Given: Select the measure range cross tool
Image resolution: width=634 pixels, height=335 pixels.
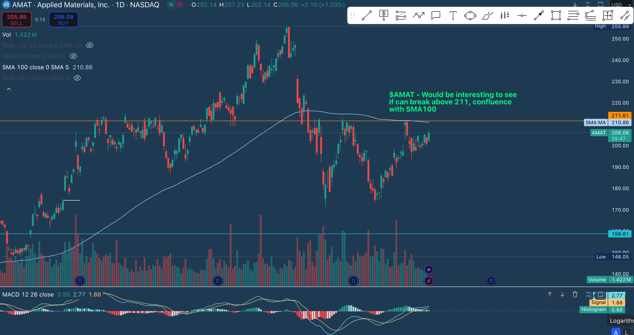Looking at the screenshot, I should [x=607, y=16].
